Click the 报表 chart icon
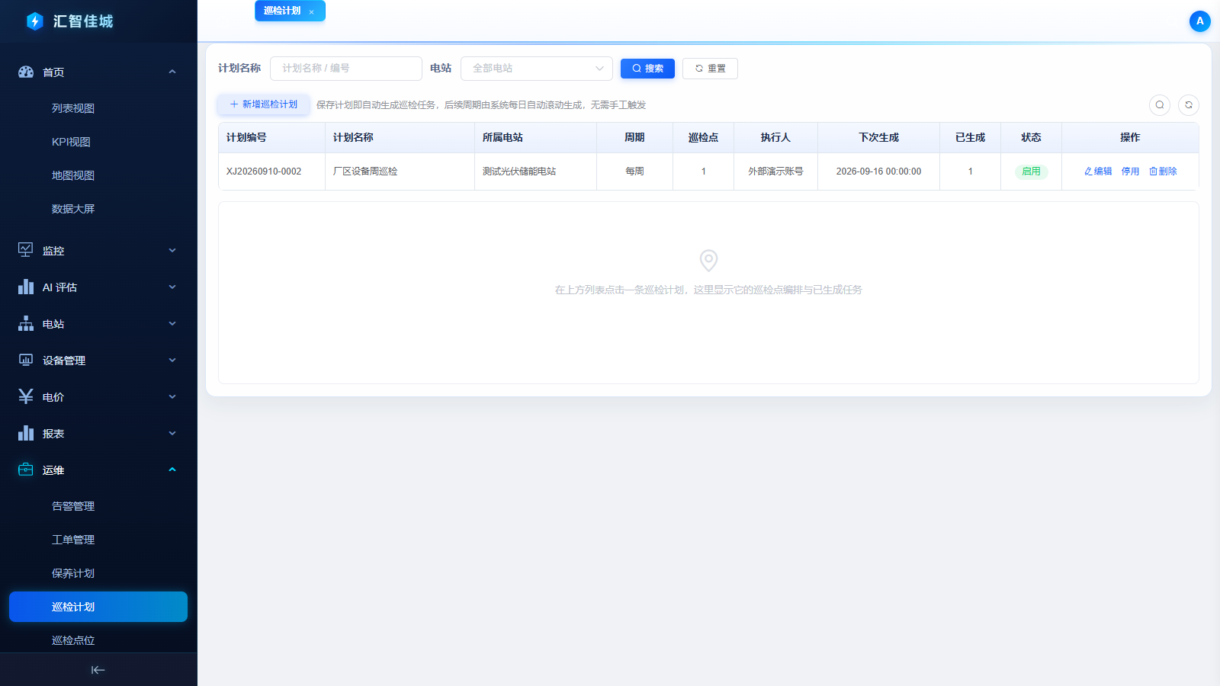Image resolution: width=1220 pixels, height=686 pixels. pos(26,433)
